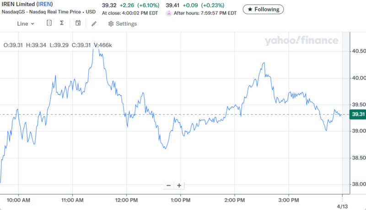Click the 39.31 current price label
The width and height of the screenshot is (366, 210).
tap(357, 115)
